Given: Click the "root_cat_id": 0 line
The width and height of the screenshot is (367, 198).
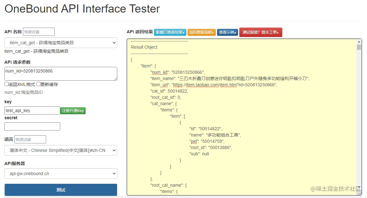Looking at the screenshot, I should [166, 97].
